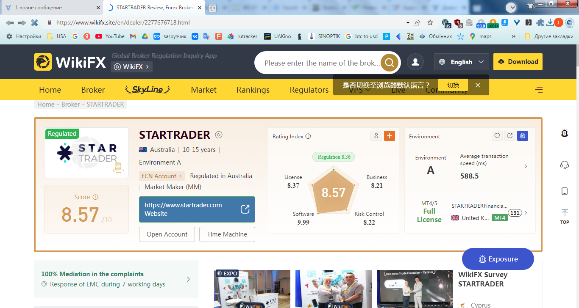Click the hamburger menu icon in the navigation bar
The width and height of the screenshot is (579, 308).
pos(539,90)
